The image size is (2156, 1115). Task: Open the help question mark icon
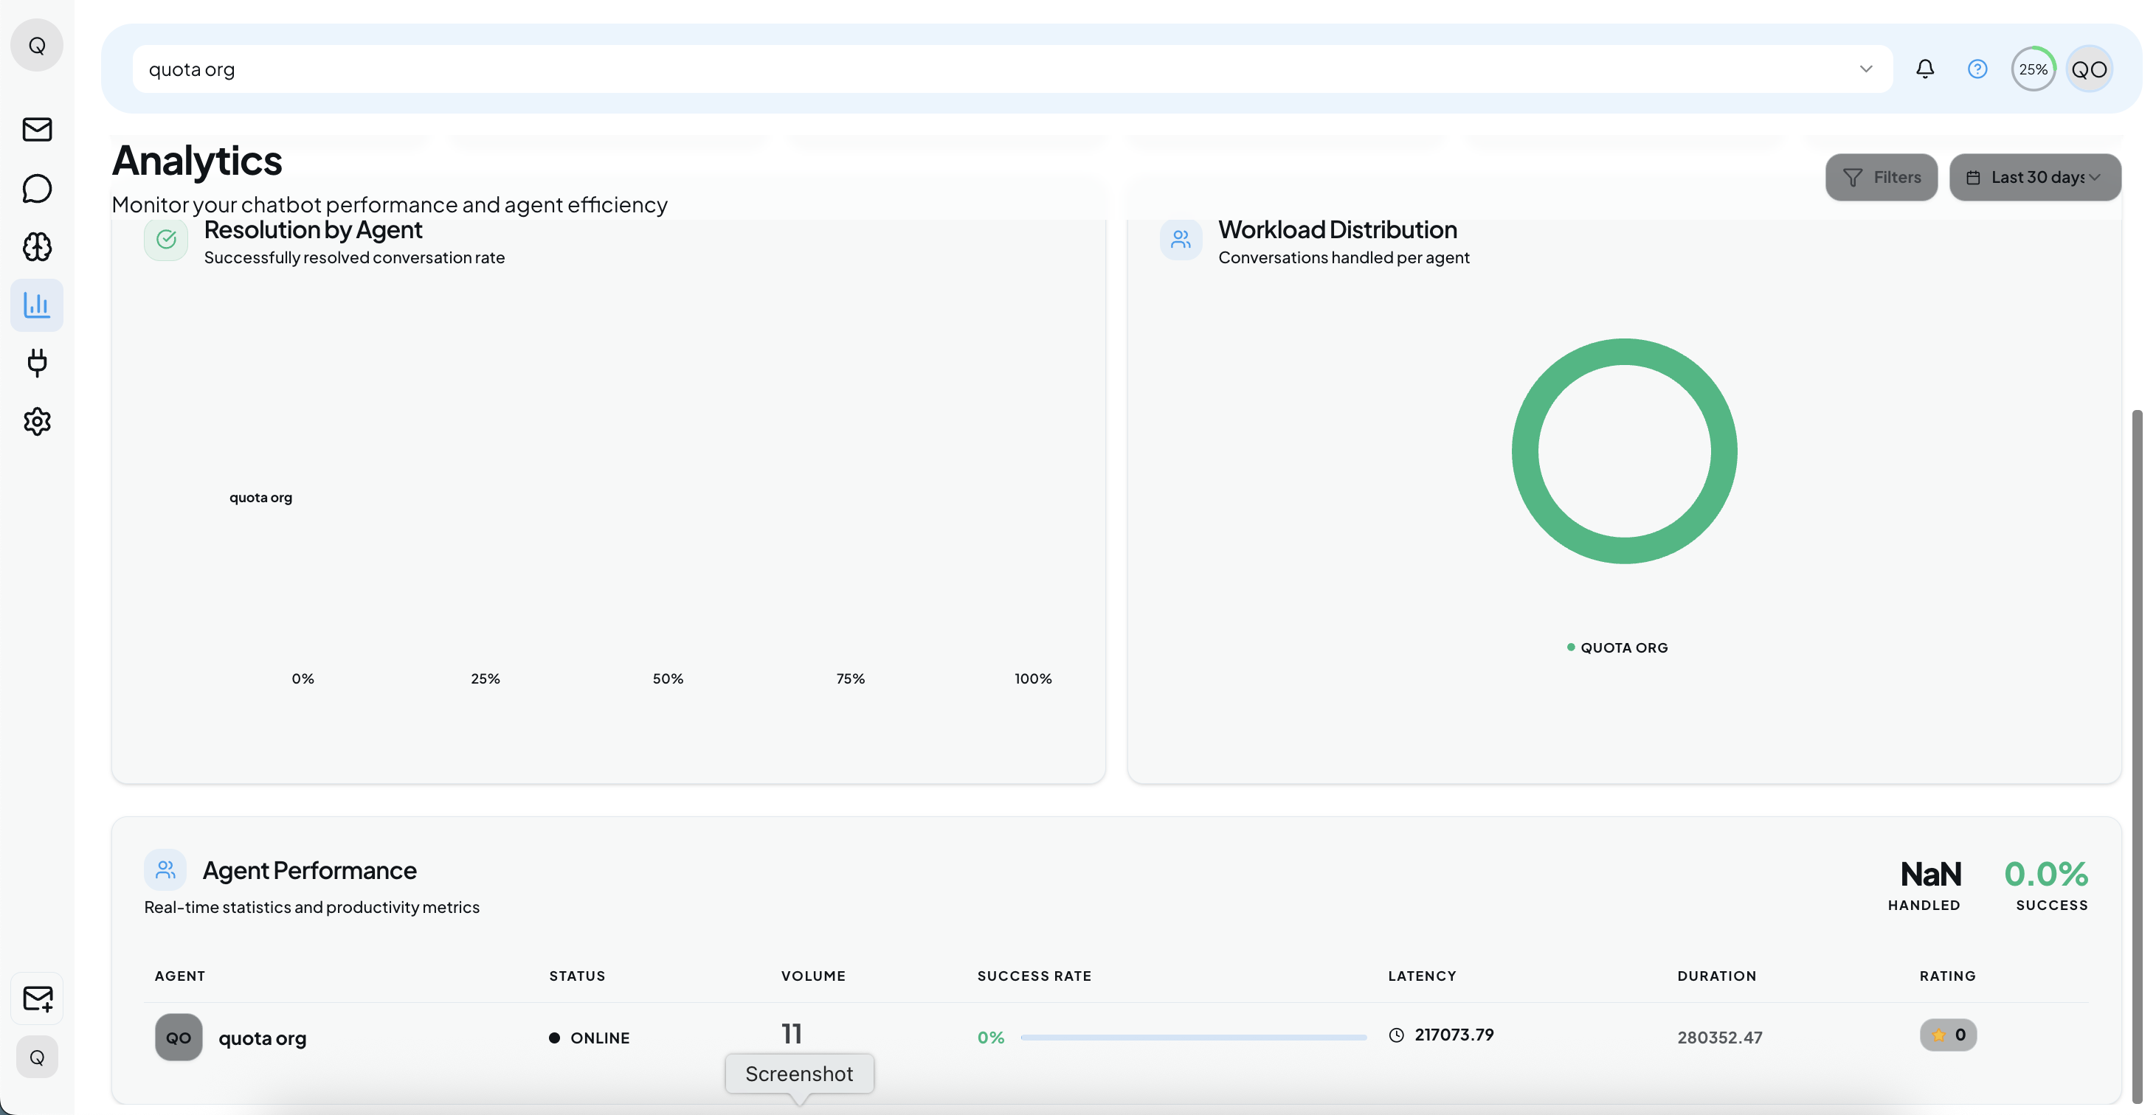tap(1977, 69)
